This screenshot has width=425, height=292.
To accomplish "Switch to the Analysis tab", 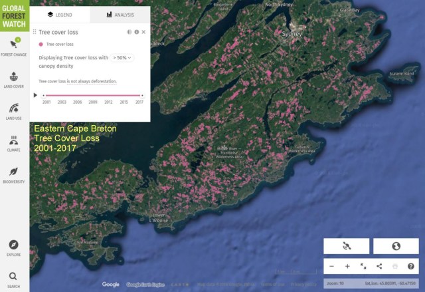I will [x=120, y=15].
